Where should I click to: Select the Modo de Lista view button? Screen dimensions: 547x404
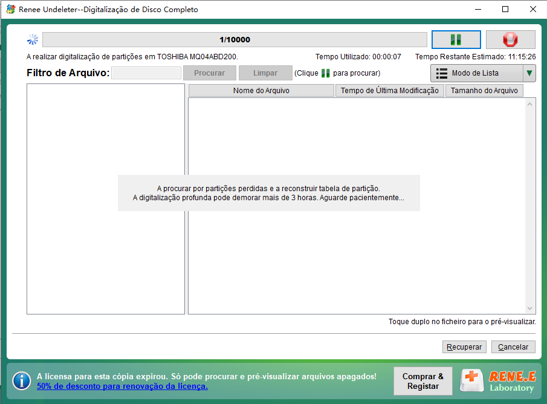tap(477, 73)
